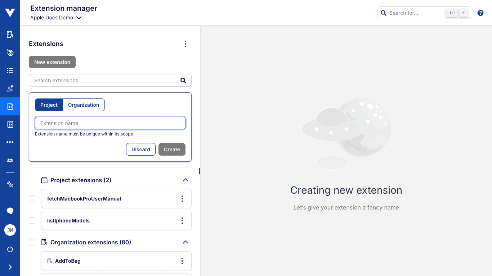Select the pin icon in the sidebar
The image size is (492, 276).
tap(10, 184)
